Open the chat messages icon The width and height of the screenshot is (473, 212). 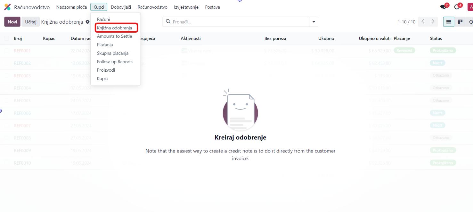point(443,7)
